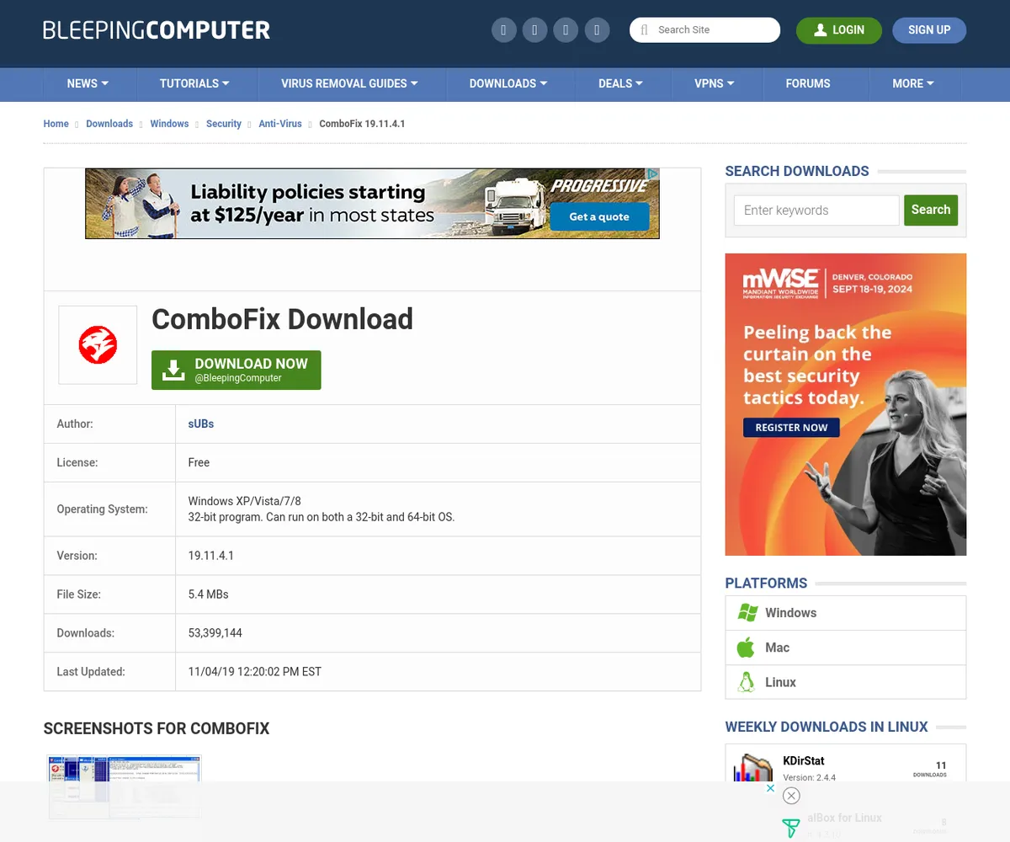
Task: Open the sUBs author link
Action: pos(201,424)
